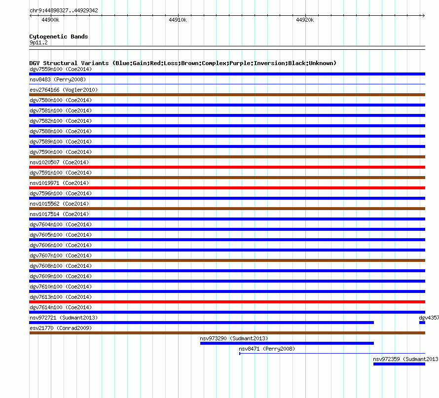The width and height of the screenshot is (439, 398).
Task: Click the left arrow of the ruler
Action: click(x=31, y=16)
